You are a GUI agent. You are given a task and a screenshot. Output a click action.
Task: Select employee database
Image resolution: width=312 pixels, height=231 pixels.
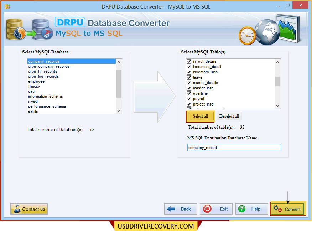(x=72, y=81)
